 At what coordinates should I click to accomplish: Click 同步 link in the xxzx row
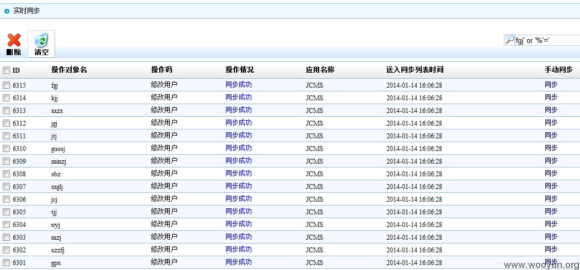coord(551,110)
